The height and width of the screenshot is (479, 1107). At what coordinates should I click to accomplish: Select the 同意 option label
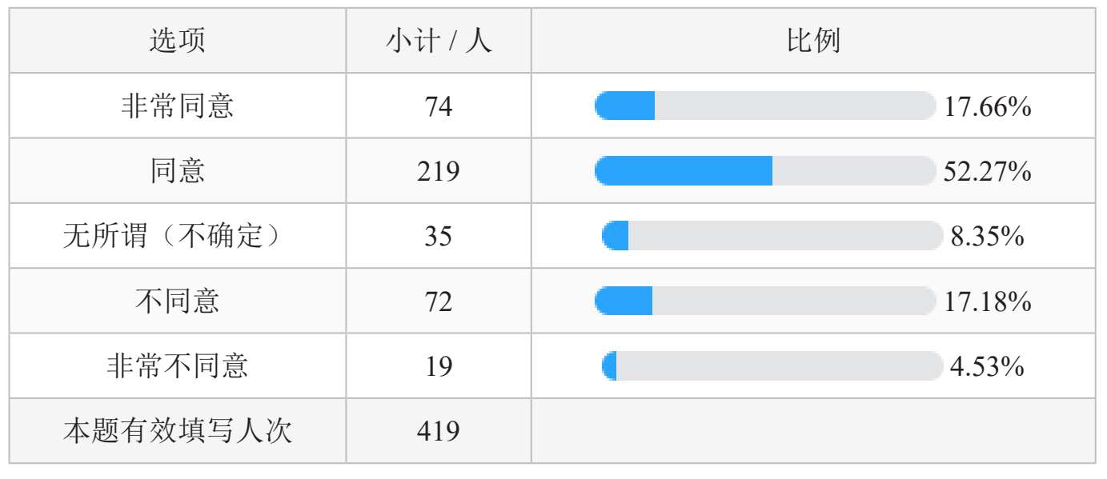pyautogui.click(x=178, y=171)
